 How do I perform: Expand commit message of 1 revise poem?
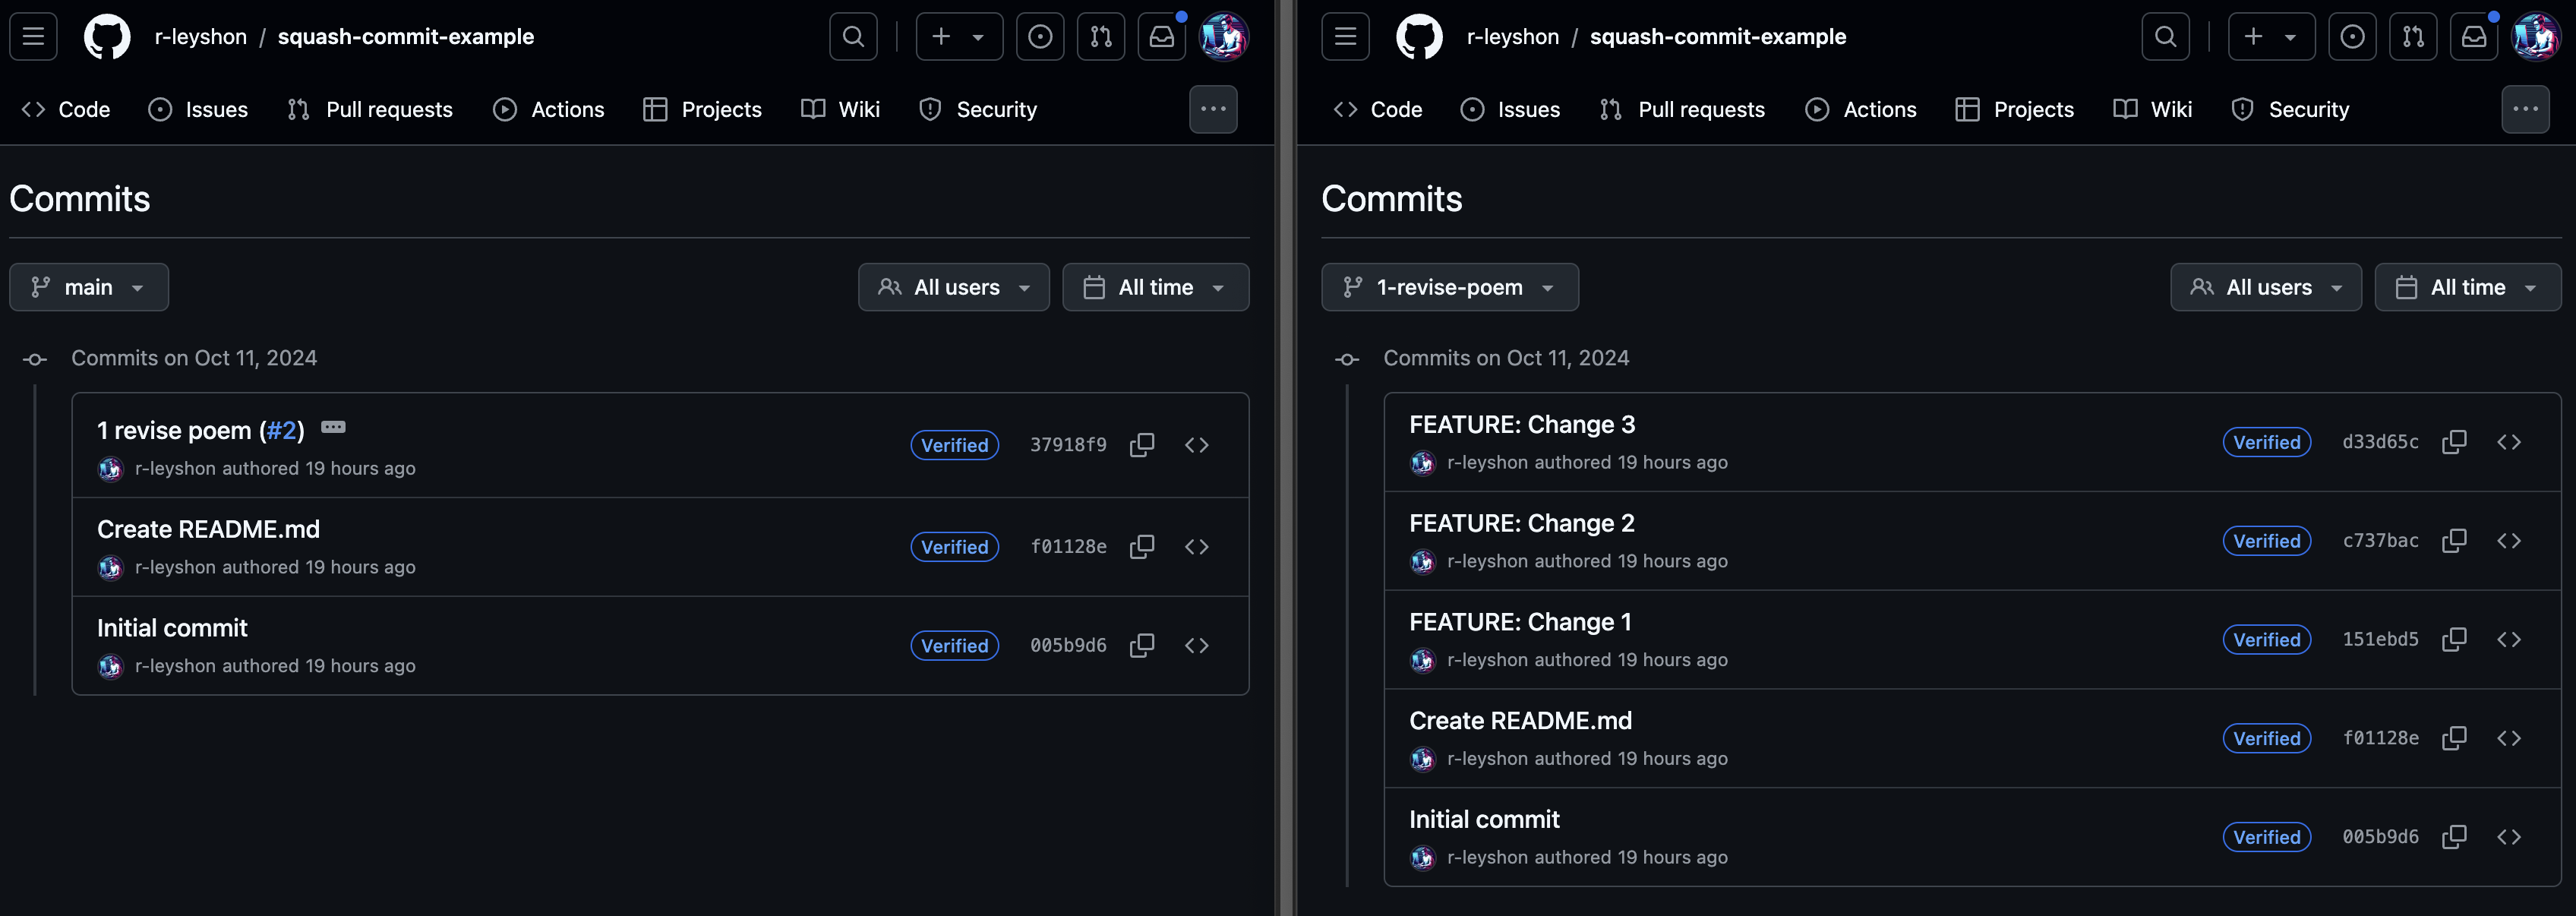coord(333,428)
